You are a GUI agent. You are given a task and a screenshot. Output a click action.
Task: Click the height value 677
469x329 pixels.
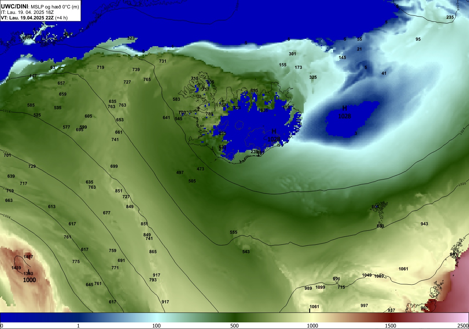click(x=107, y=213)
